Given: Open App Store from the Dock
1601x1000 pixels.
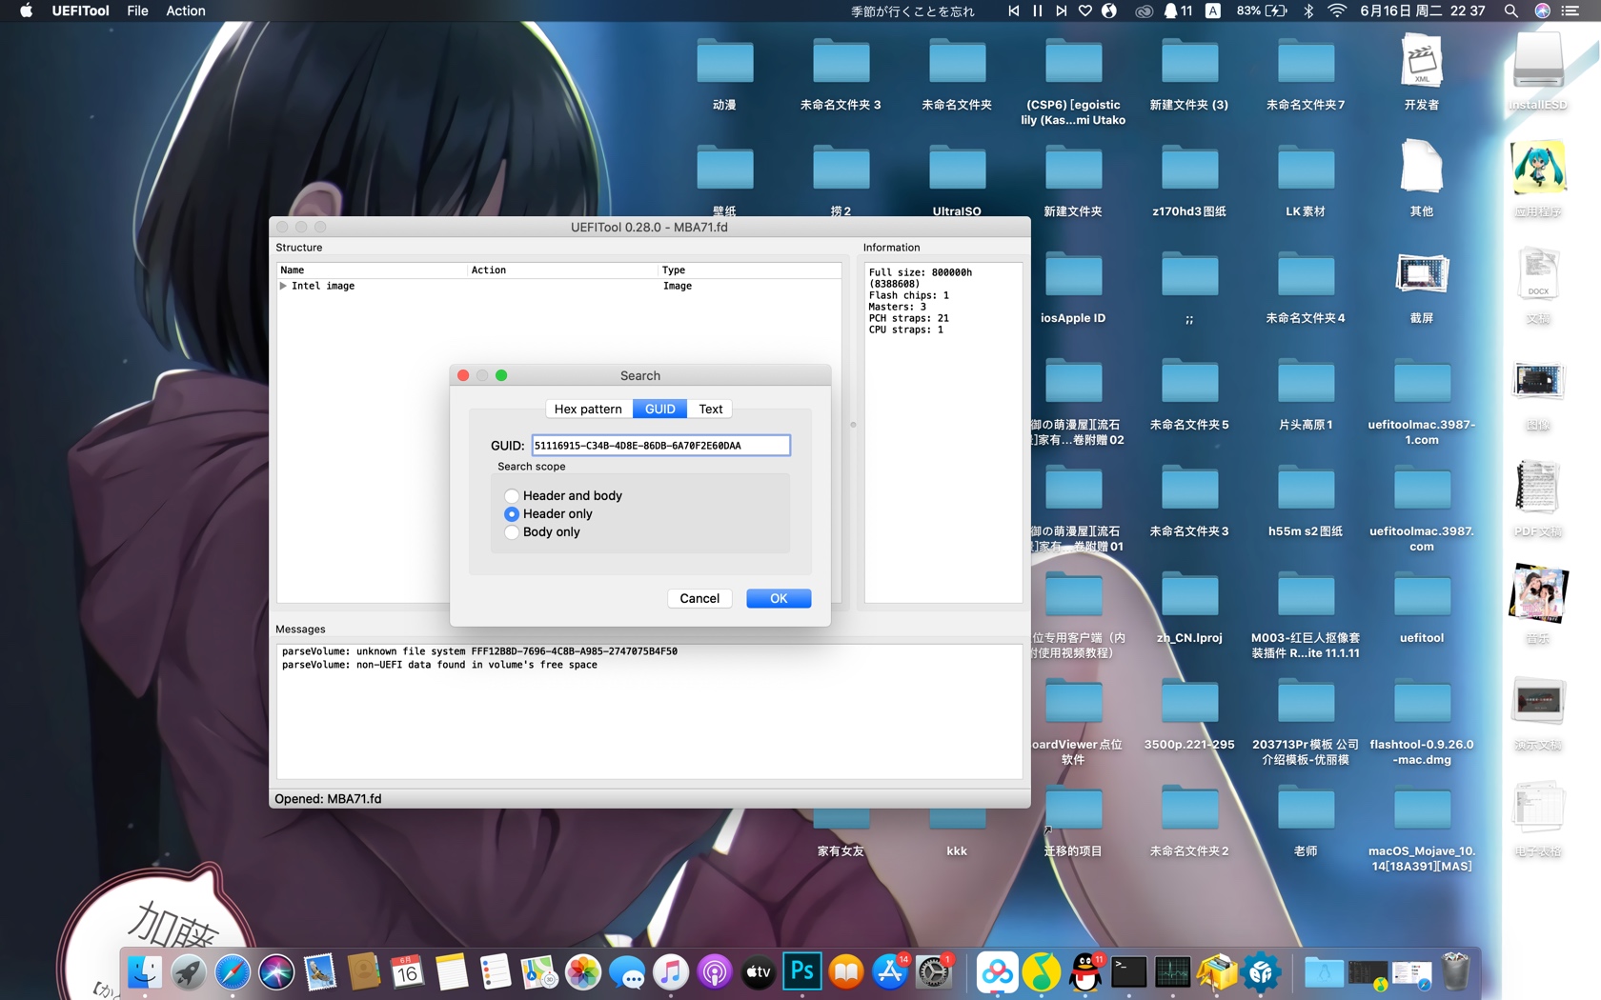Looking at the screenshot, I should [x=890, y=972].
